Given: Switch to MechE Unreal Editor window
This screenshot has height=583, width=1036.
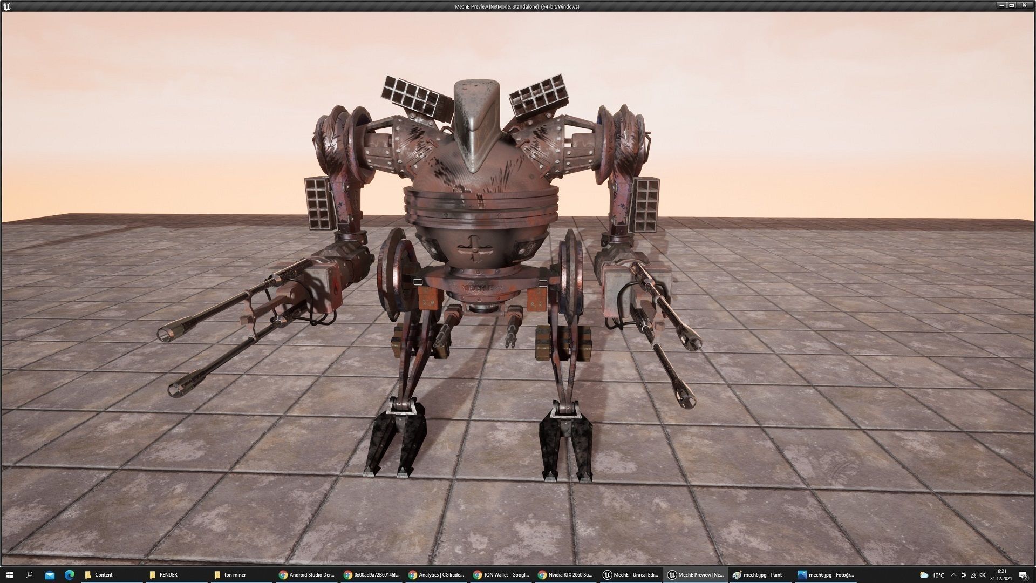Looking at the screenshot, I should tap(631, 575).
